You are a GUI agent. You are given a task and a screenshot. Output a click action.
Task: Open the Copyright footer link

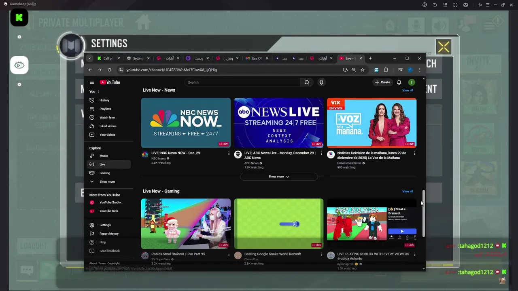[x=113, y=264]
